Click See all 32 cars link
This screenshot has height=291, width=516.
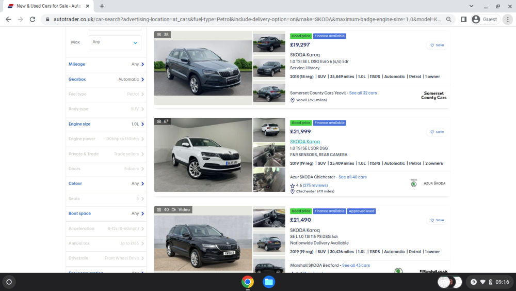[x=363, y=93]
